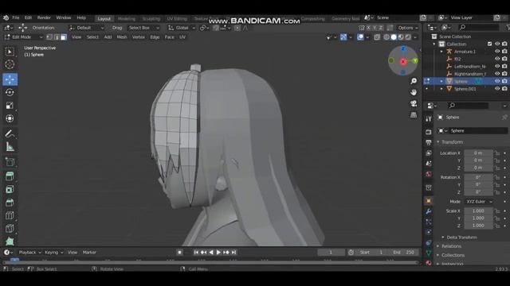This screenshot has height=286, width=510.
Task: Select the Poly Build tool
Action: pyautogui.click(x=10, y=241)
